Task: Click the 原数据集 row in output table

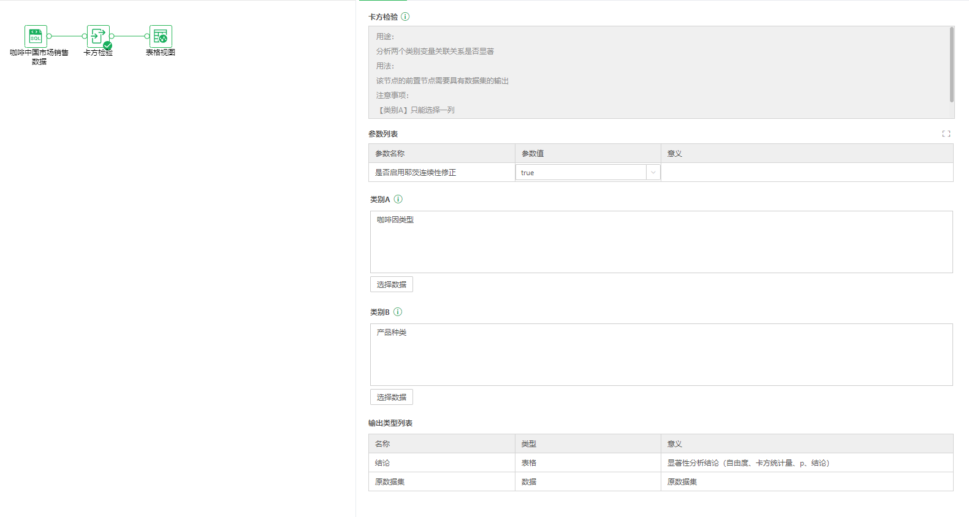Action: click(x=390, y=482)
